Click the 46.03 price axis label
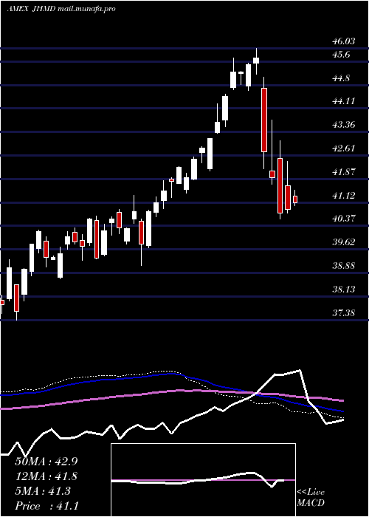This screenshot has height=517, width=369. pyautogui.click(x=344, y=41)
